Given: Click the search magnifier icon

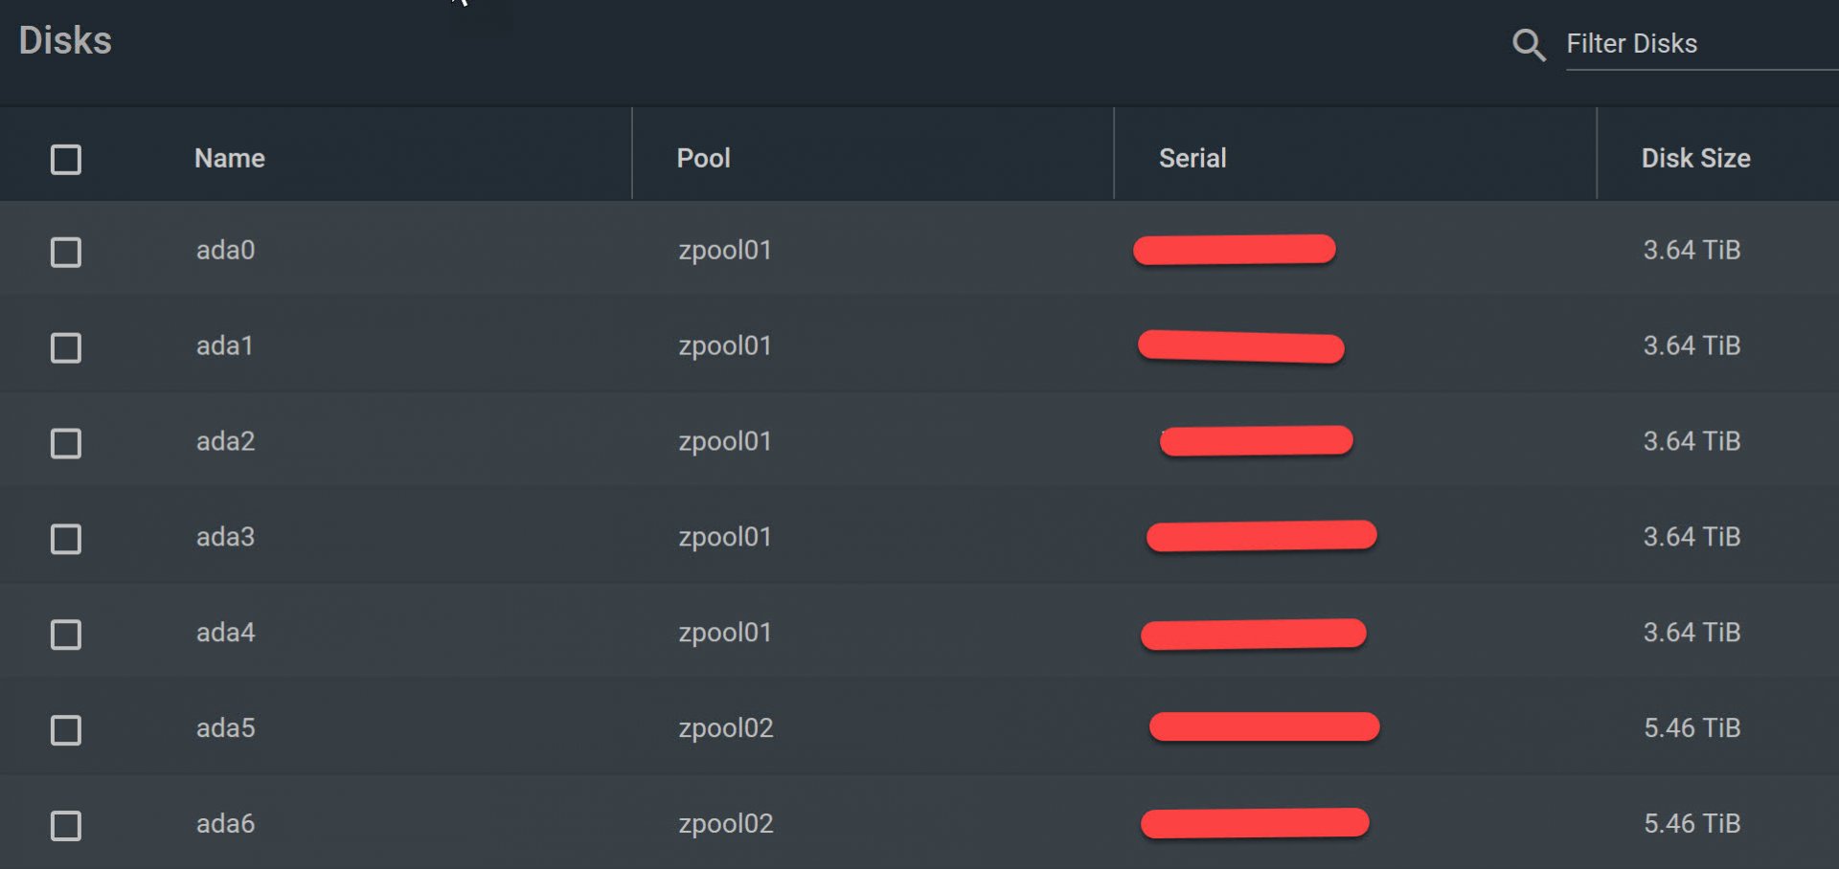Looking at the screenshot, I should pos(1529,45).
